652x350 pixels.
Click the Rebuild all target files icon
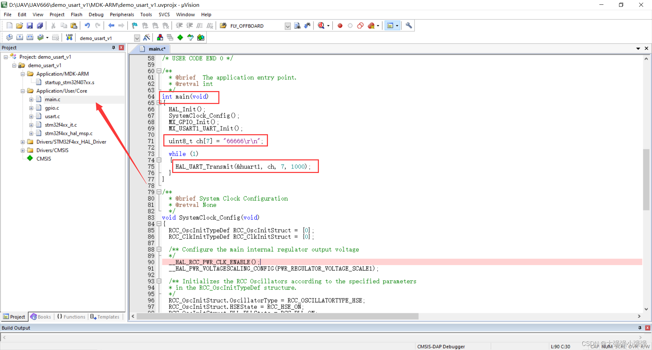pos(30,37)
